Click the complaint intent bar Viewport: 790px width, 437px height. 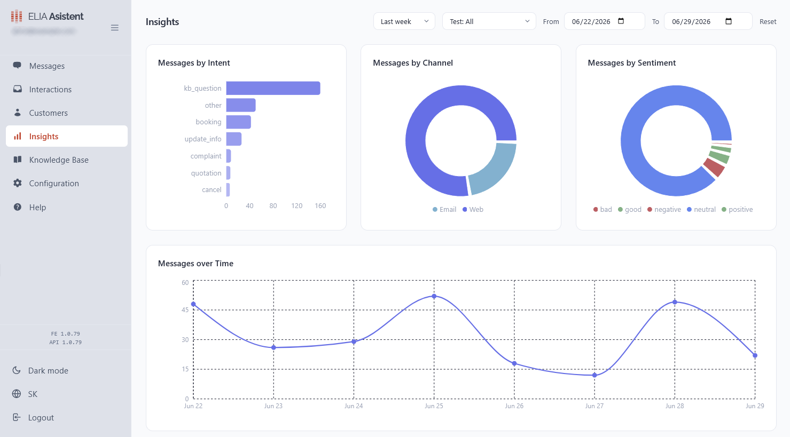(229, 156)
